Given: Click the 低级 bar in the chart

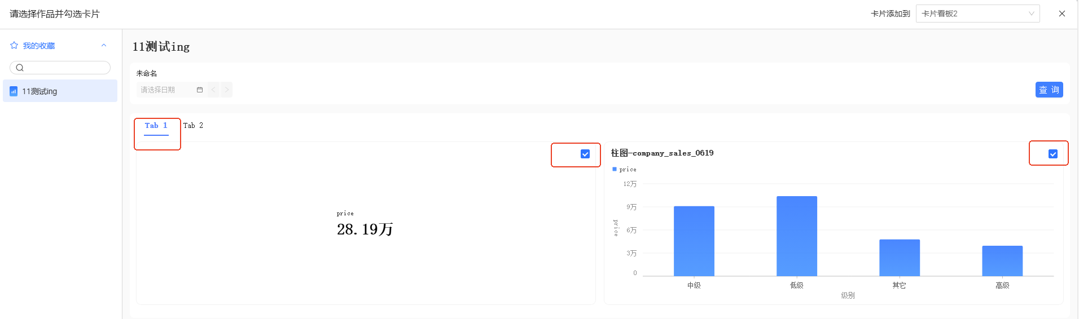Looking at the screenshot, I should coord(796,237).
